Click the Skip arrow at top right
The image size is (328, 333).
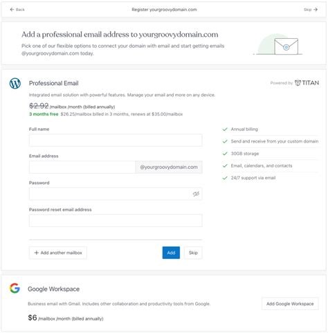(316, 10)
